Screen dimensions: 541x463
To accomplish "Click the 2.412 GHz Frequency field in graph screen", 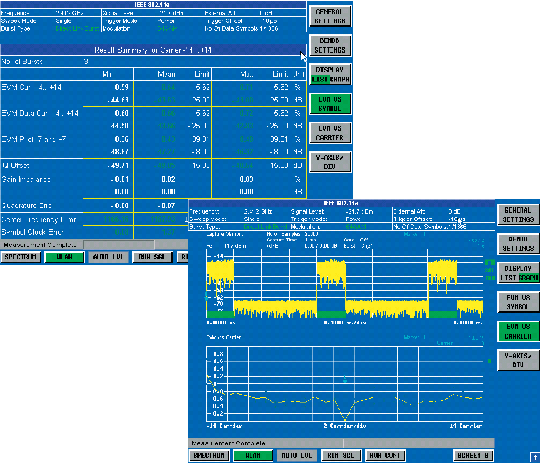I will tap(258, 211).
